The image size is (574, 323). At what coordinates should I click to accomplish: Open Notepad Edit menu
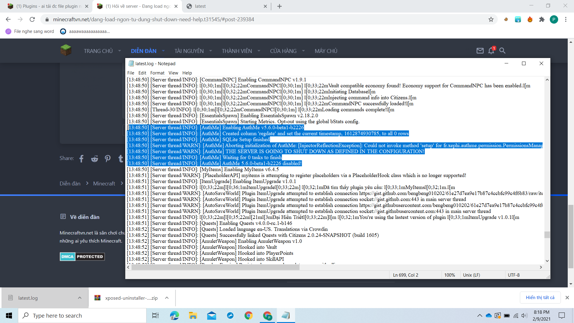click(x=142, y=73)
